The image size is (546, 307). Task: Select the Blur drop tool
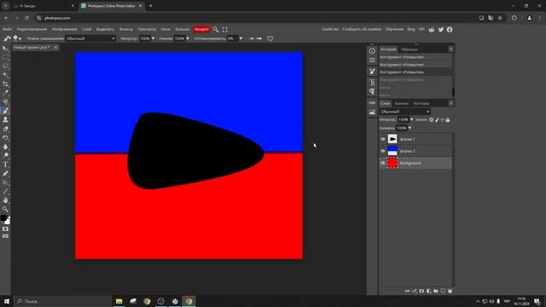(5, 147)
